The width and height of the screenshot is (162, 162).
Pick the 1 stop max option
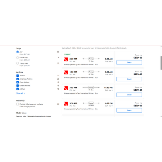[x=18, y=63]
